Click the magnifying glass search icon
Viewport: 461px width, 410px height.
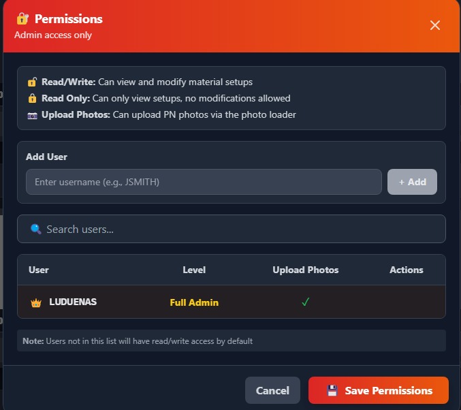[36, 229]
